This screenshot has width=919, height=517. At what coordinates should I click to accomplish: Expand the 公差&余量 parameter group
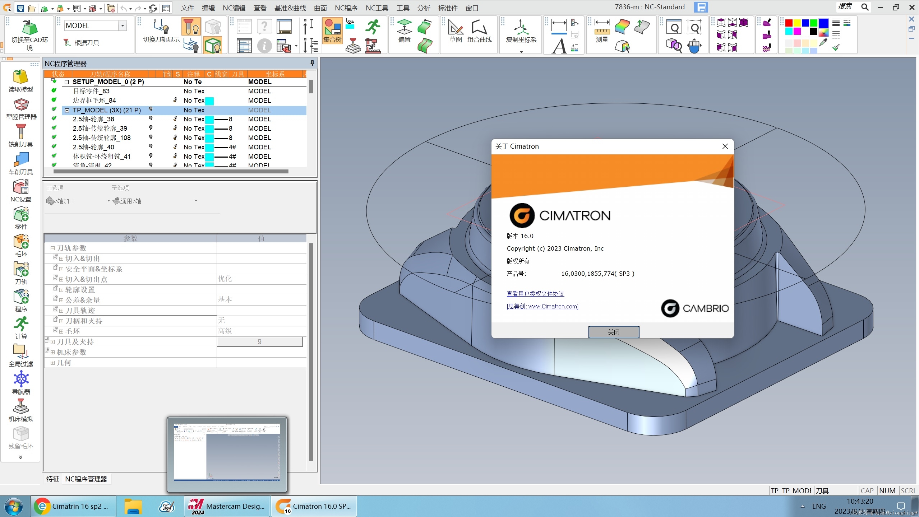61,301
